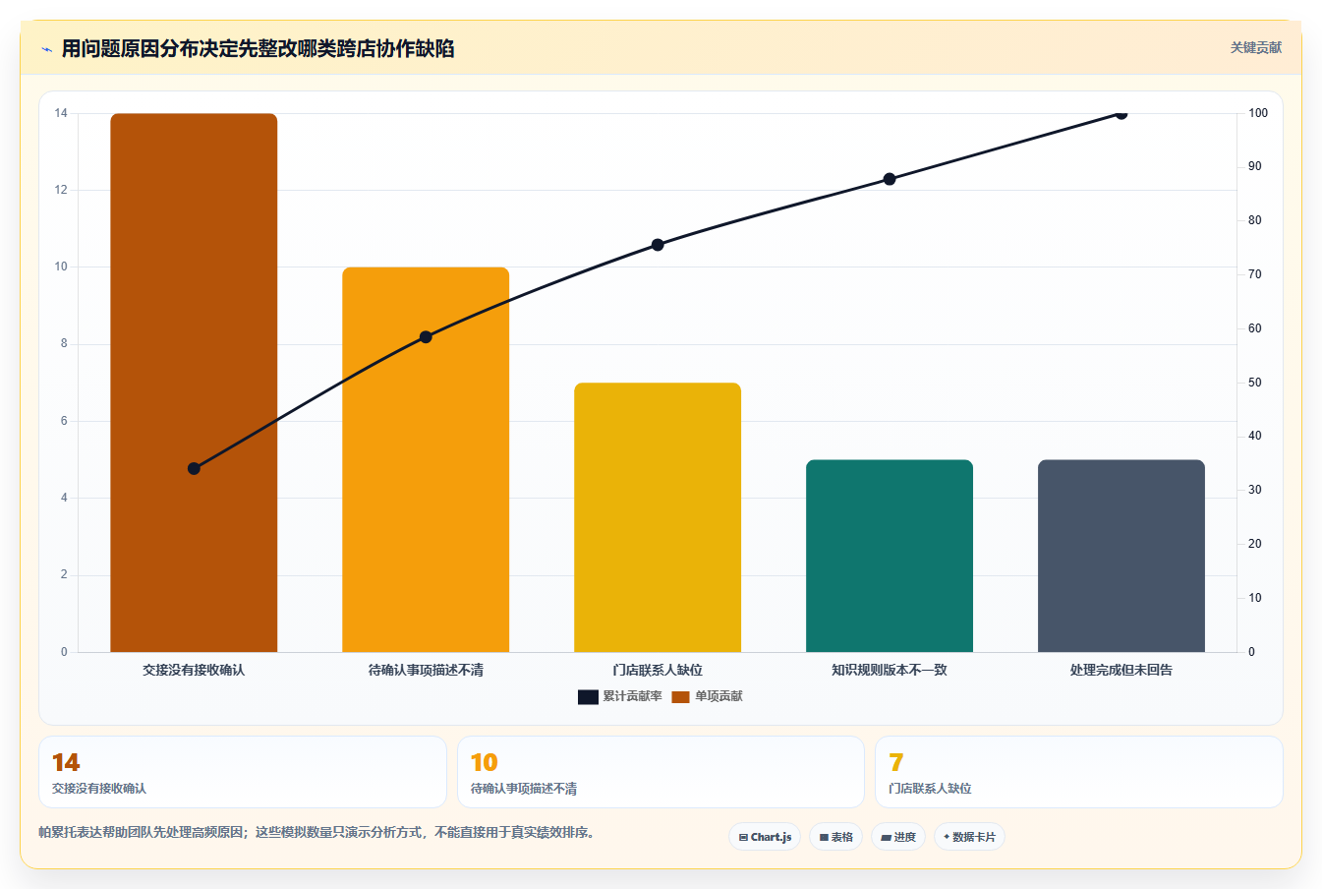Click the 帕累托表达 footnote text
This screenshot has width=1322, height=889.
tap(316, 832)
